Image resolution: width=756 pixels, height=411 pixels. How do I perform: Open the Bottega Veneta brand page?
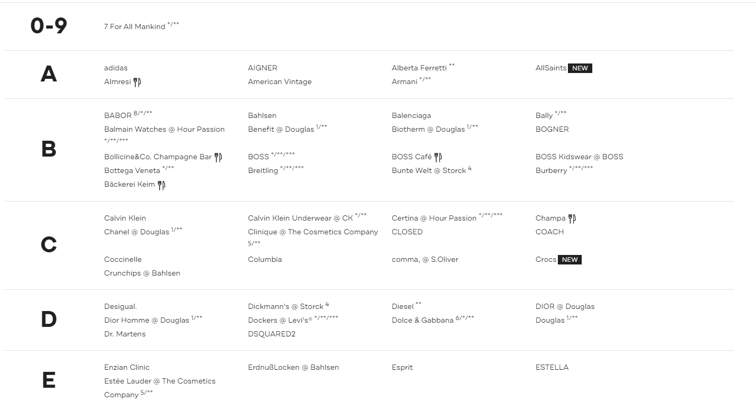[132, 171]
